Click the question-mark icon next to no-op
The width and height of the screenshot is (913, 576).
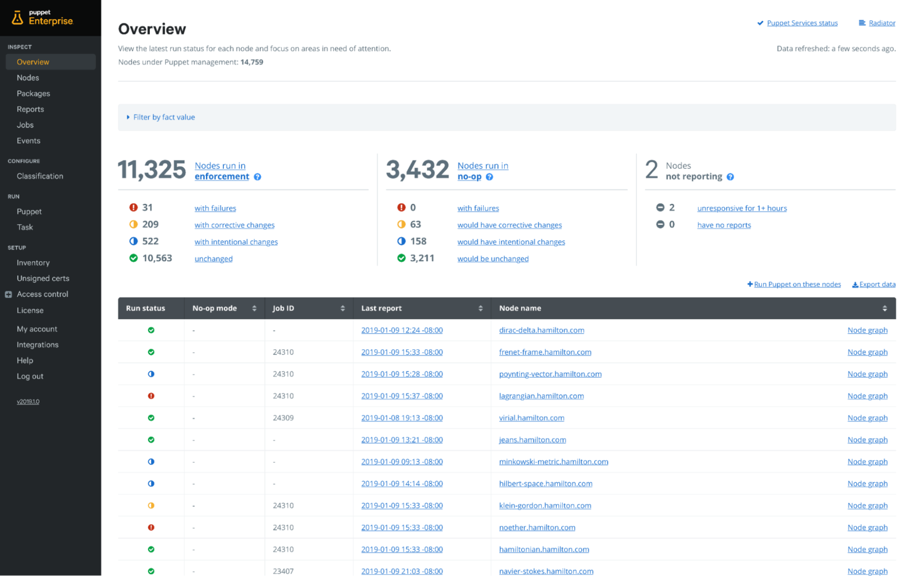489,177
